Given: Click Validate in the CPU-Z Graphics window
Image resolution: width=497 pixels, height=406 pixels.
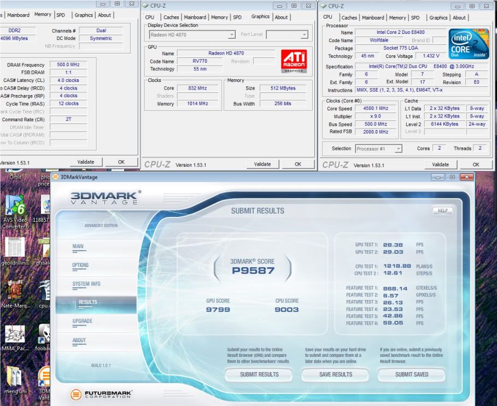Looking at the screenshot, I should tap(262, 164).
